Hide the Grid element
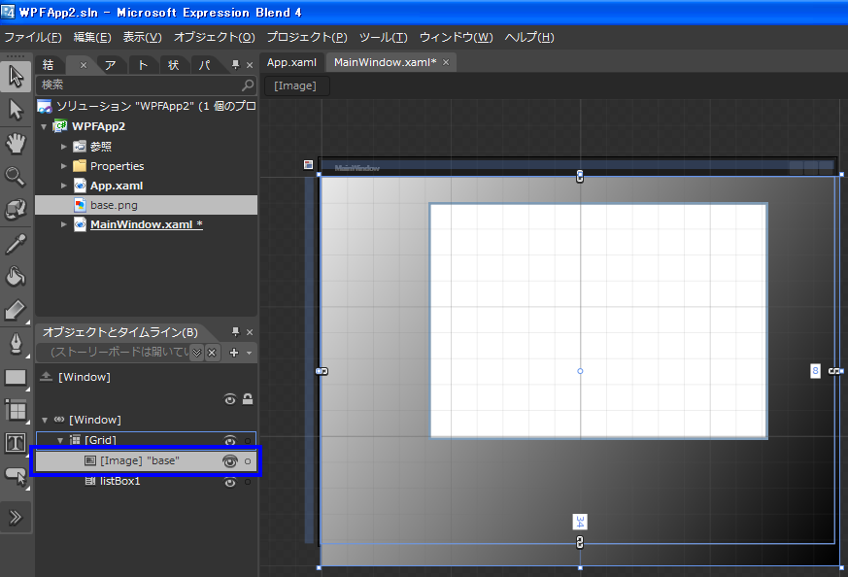This screenshot has height=577, width=848. pyautogui.click(x=230, y=440)
